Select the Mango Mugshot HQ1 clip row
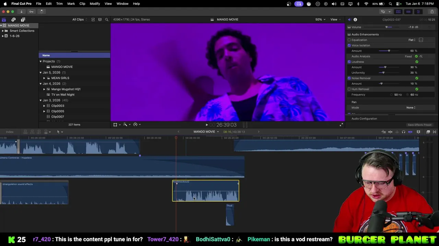Viewport: 439px width, 246px height. tap(66, 89)
